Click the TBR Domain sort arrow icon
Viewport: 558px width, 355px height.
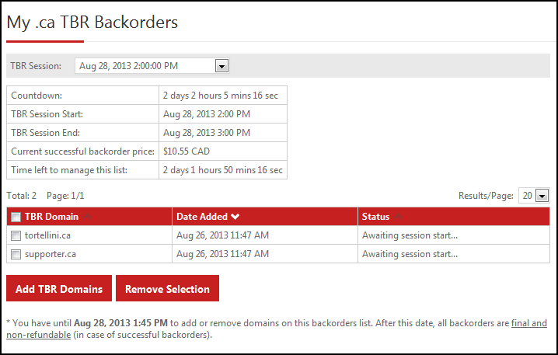[87, 217]
